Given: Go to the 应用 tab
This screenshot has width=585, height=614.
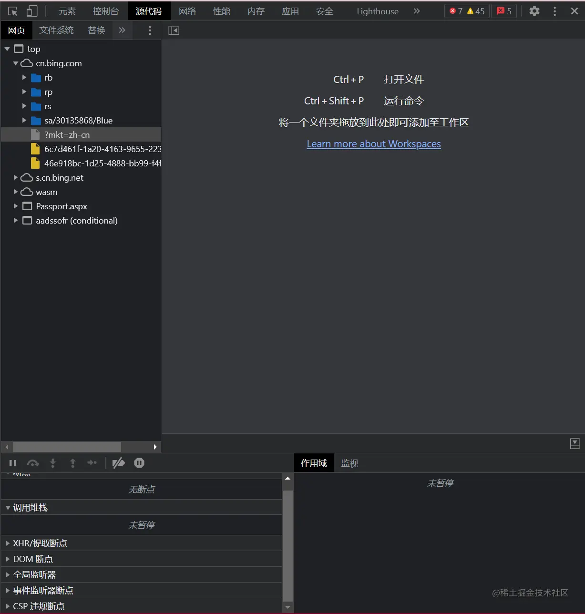Looking at the screenshot, I should point(290,11).
